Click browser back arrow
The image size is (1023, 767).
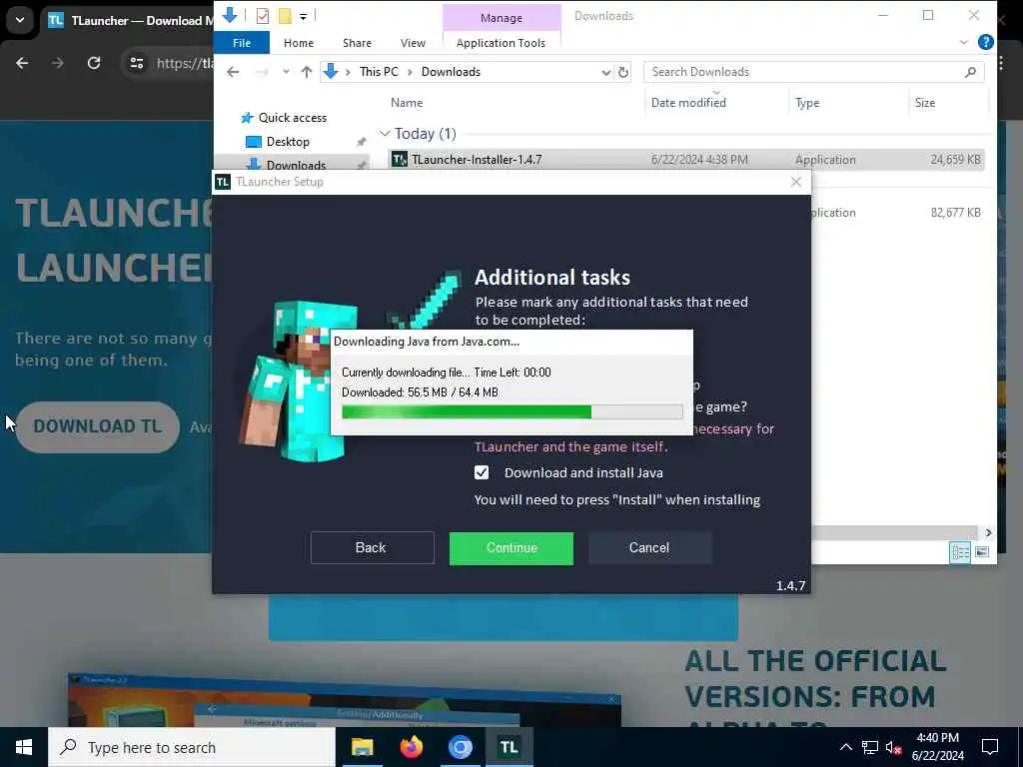[22, 63]
